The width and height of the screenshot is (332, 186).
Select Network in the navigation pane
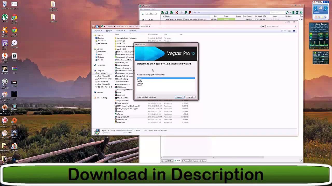[99, 92]
